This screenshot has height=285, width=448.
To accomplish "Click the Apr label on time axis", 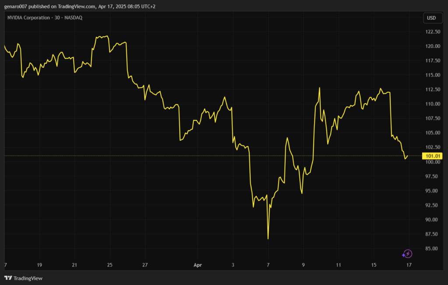I will tap(197, 265).
